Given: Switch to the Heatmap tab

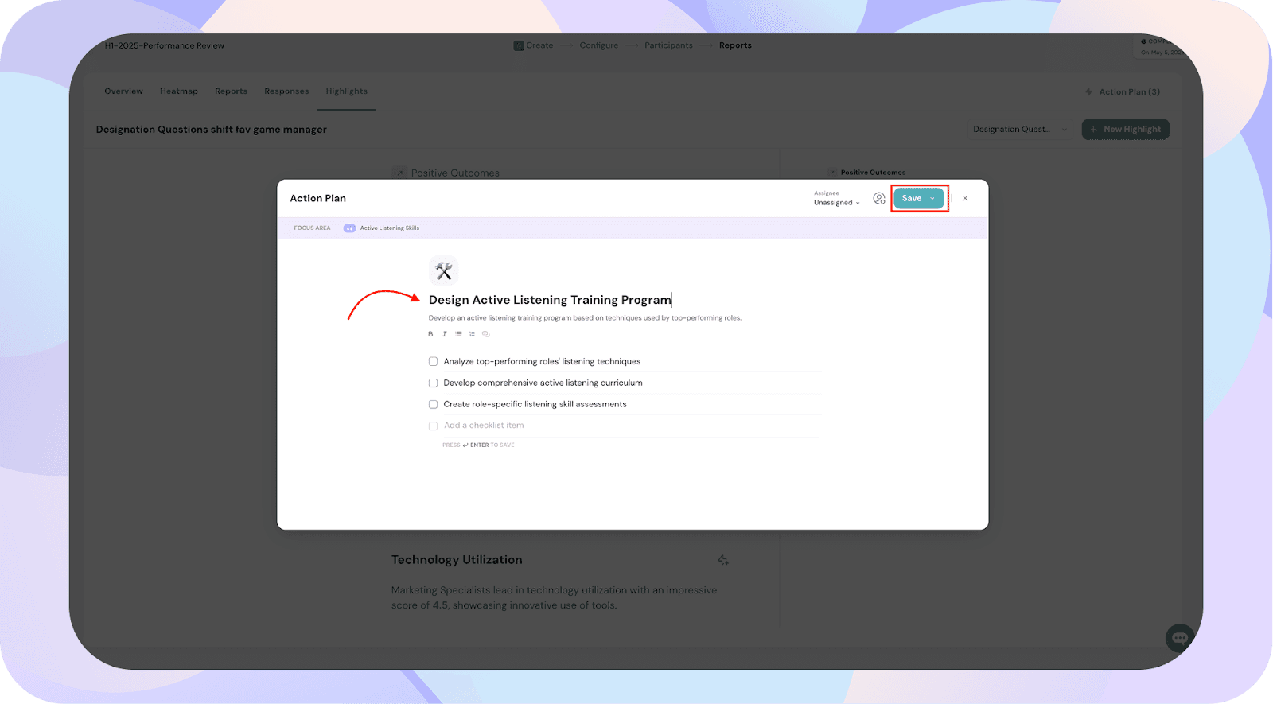Looking at the screenshot, I should 178,91.
